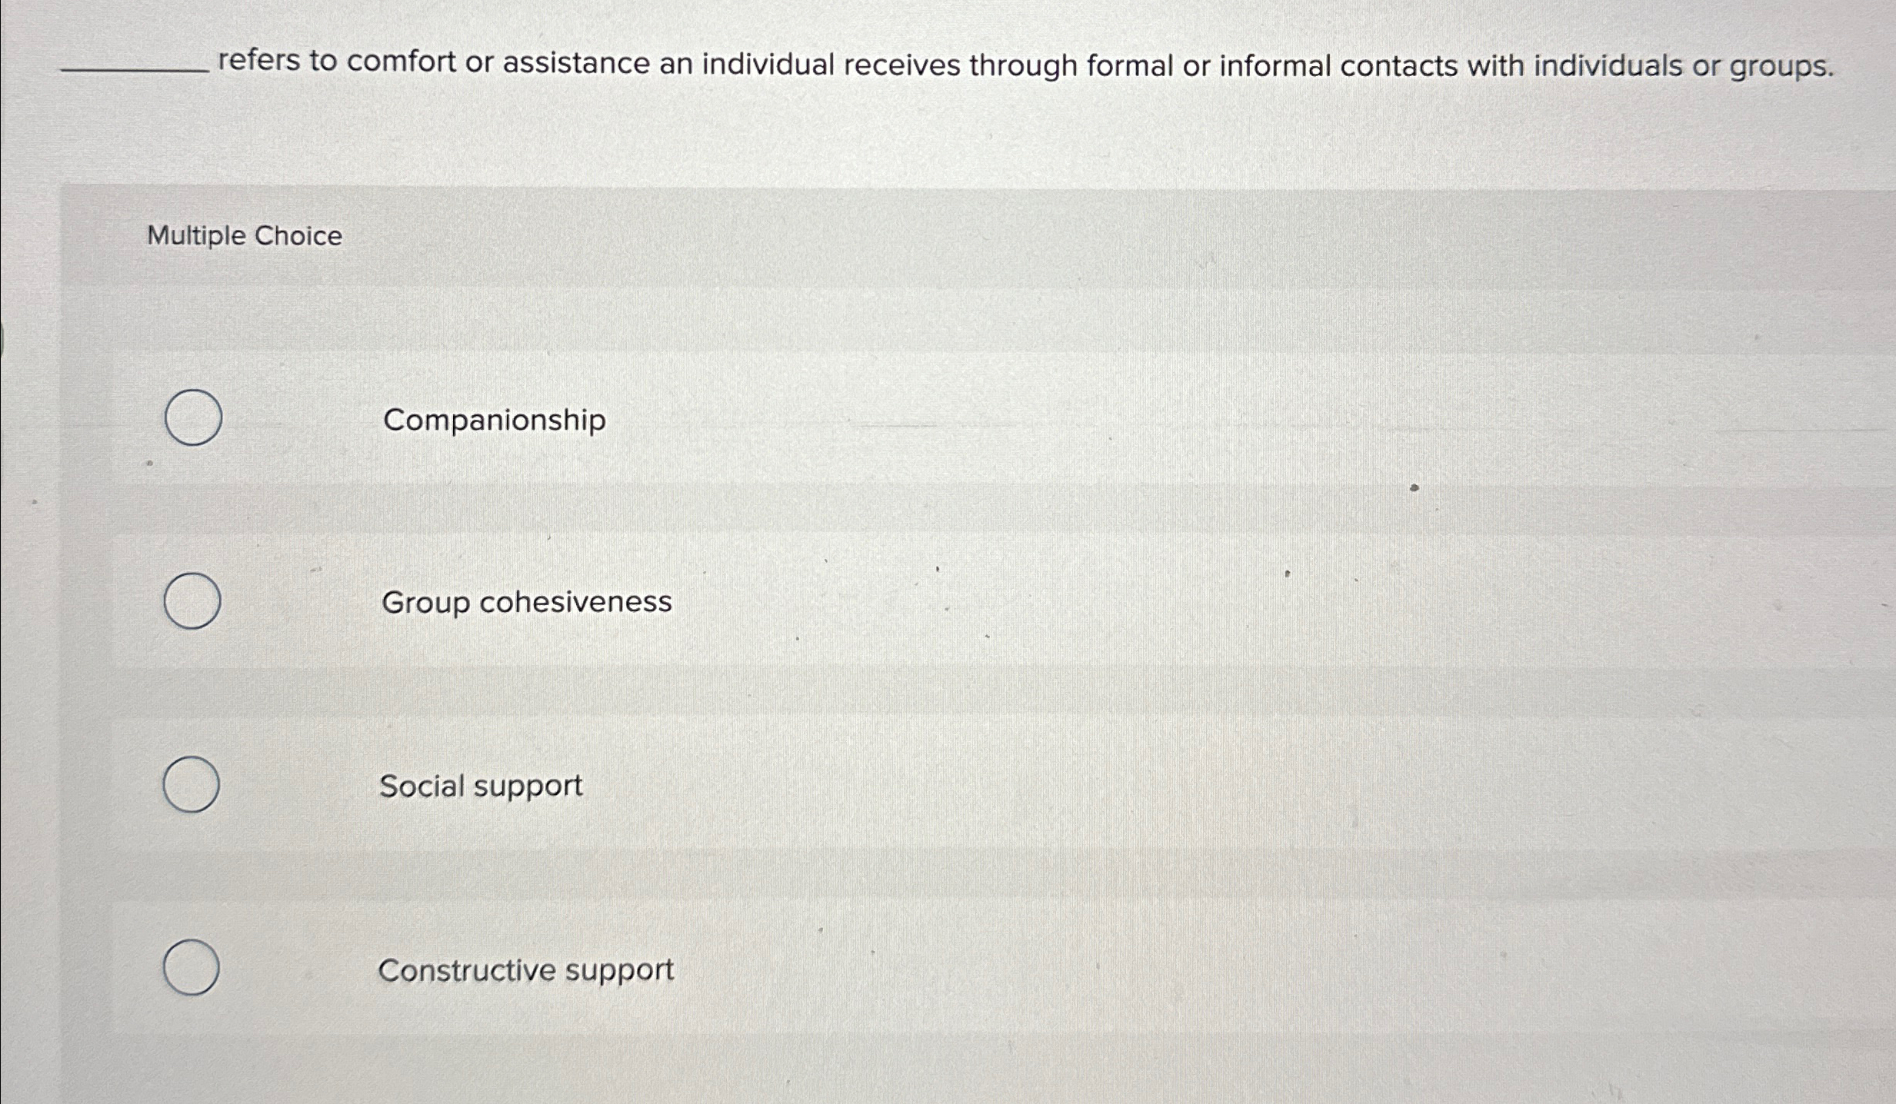Click the word 'groups' ending the question
This screenshot has width=1896, height=1104.
pyautogui.click(x=1781, y=68)
